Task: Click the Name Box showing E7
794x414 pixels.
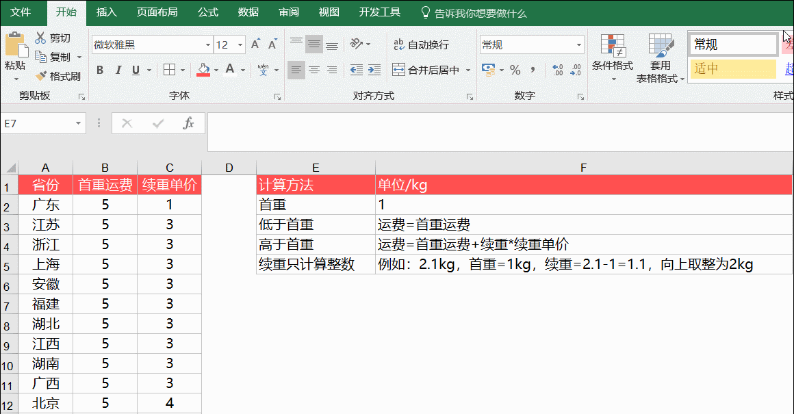Action: [38, 123]
